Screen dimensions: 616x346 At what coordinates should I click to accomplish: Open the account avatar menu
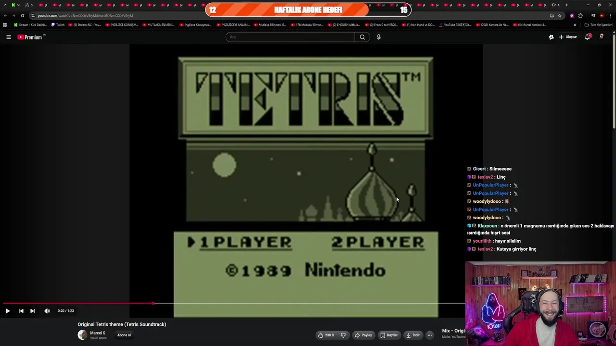tap(602, 37)
